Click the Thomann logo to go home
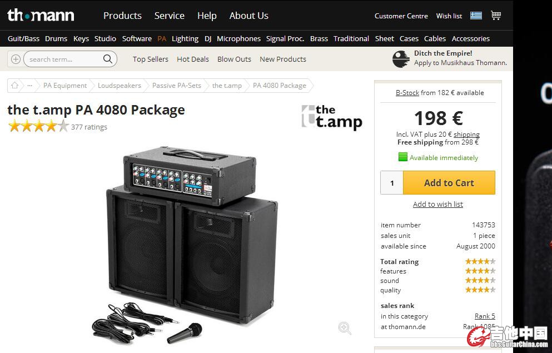 (x=40, y=15)
